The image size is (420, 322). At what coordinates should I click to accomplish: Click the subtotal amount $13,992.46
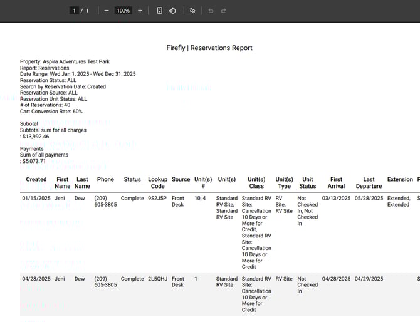pyautogui.click(x=36, y=137)
